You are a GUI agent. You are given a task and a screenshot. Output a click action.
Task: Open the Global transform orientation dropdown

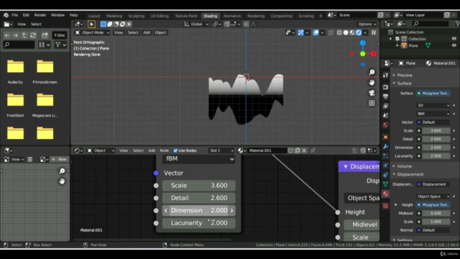click(x=196, y=24)
